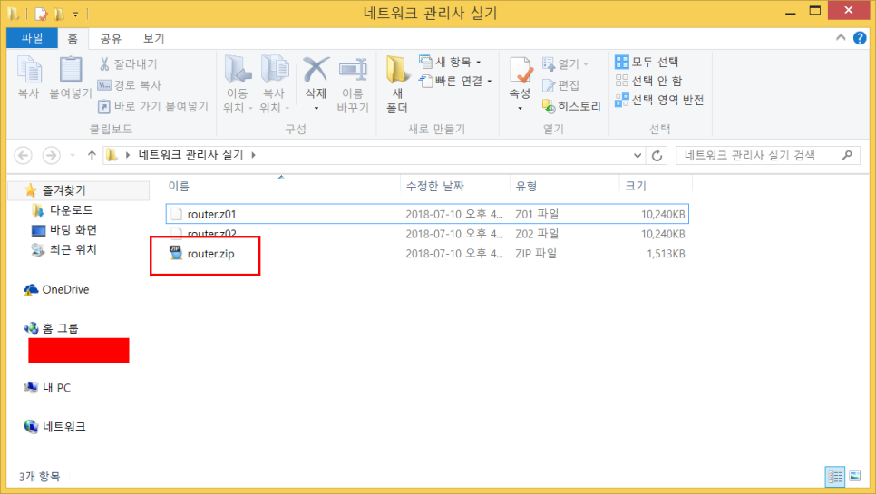Click Properties (속성) icon

pyautogui.click(x=521, y=71)
